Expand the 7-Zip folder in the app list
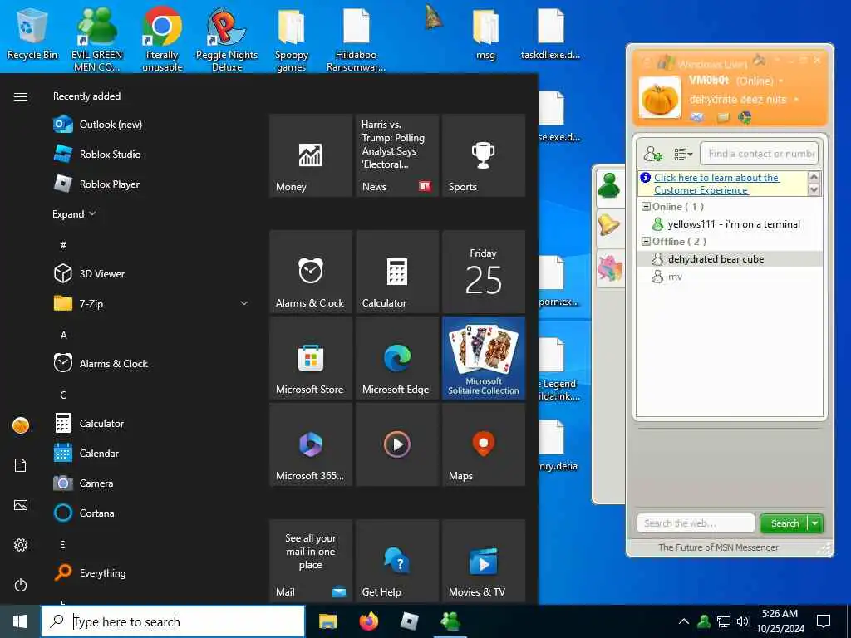The image size is (851, 638). click(x=244, y=303)
